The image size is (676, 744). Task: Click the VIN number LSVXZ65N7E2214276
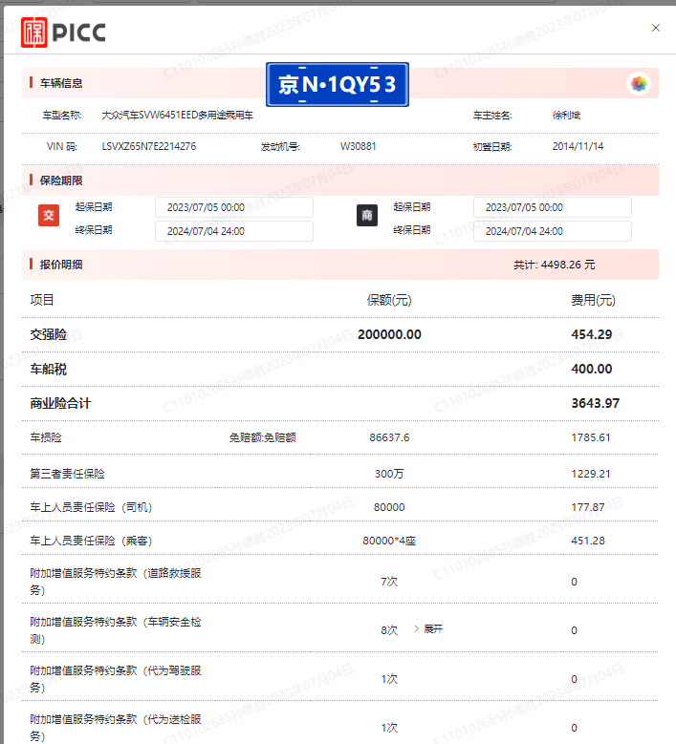pyautogui.click(x=149, y=147)
